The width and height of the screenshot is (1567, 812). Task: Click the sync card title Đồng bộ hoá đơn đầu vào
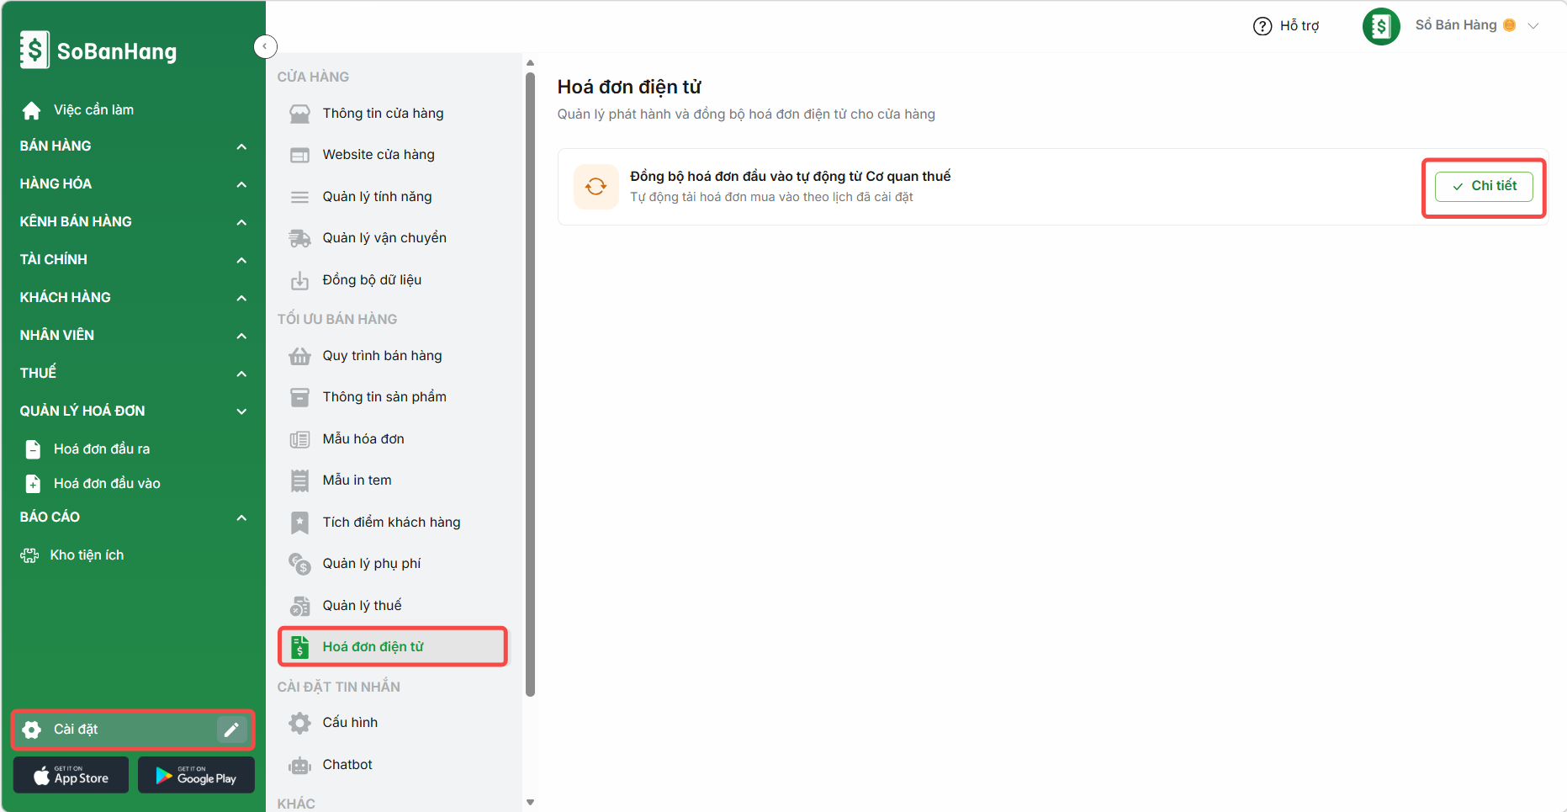(x=790, y=177)
